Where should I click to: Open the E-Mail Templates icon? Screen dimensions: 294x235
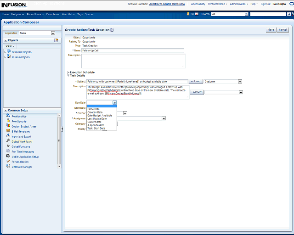click(x=8, y=131)
